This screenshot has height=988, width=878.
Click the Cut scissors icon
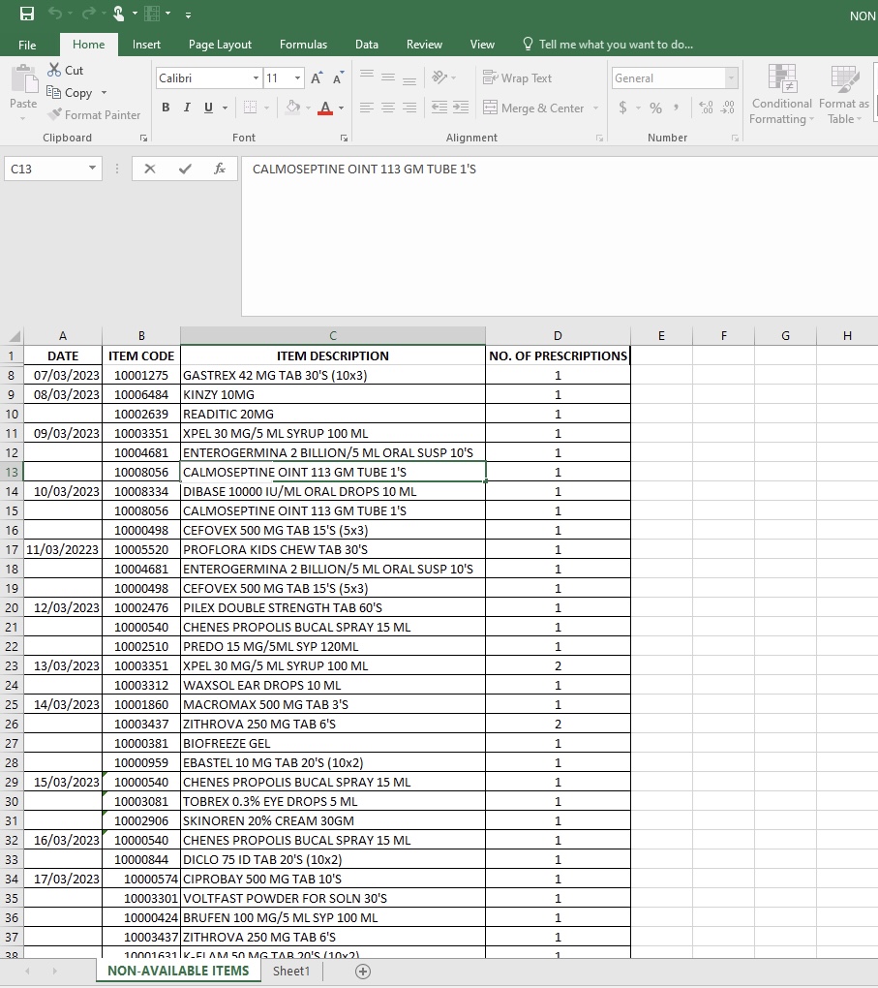point(54,70)
